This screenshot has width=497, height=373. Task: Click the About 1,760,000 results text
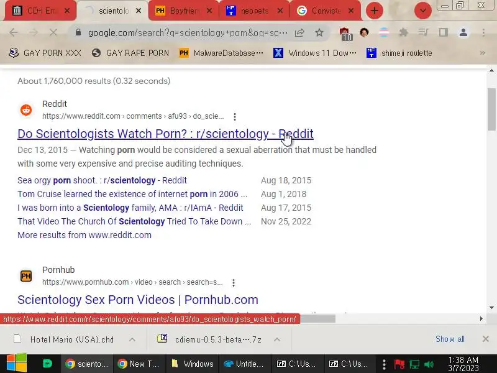tap(94, 81)
